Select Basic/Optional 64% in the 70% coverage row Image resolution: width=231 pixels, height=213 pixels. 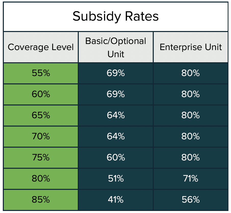[x=116, y=136]
